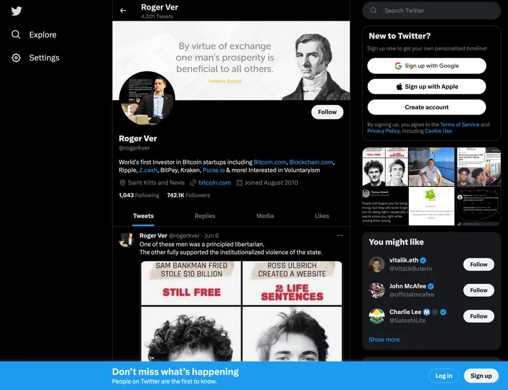Open the tweet's more options menu

[x=339, y=235]
